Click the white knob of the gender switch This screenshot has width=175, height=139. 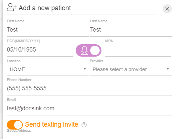coord(95,50)
